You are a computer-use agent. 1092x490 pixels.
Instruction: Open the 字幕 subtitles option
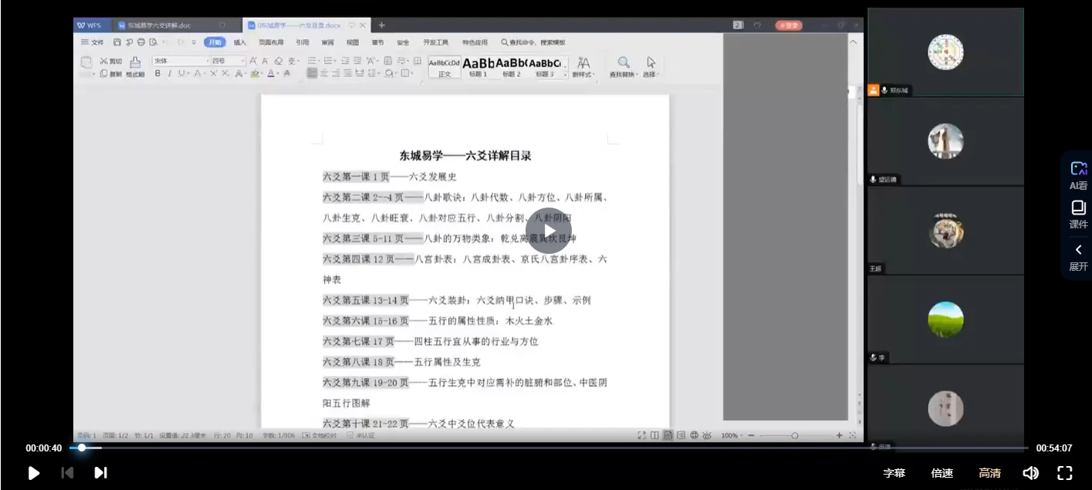pos(894,473)
